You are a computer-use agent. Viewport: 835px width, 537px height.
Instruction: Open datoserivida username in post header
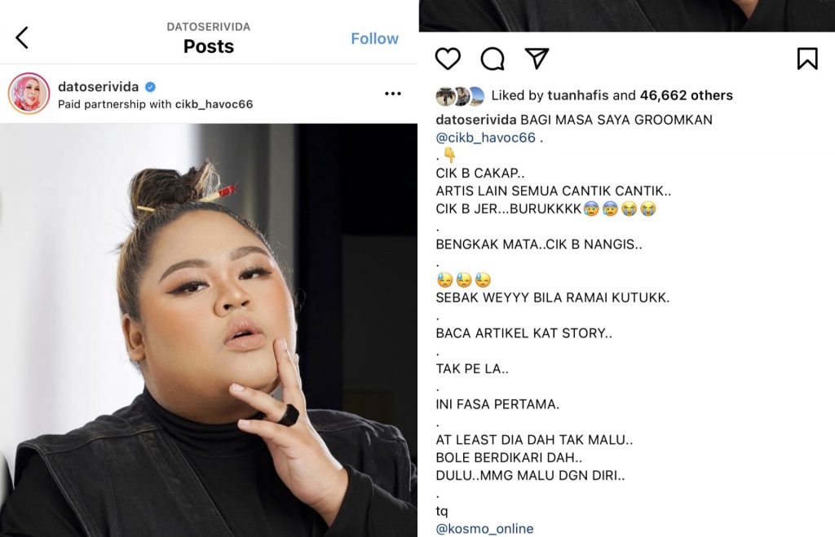pyautogui.click(x=98, y=86)
